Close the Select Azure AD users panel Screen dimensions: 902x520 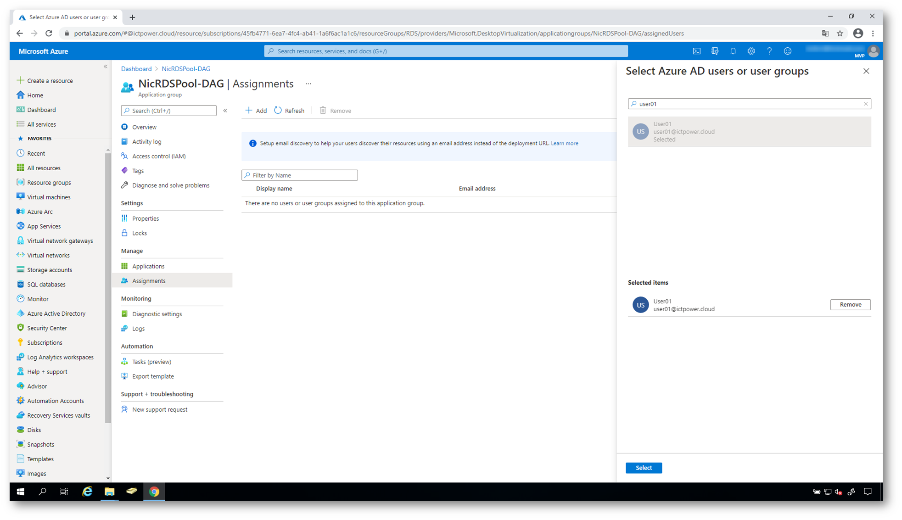click(x=866, y=71)
